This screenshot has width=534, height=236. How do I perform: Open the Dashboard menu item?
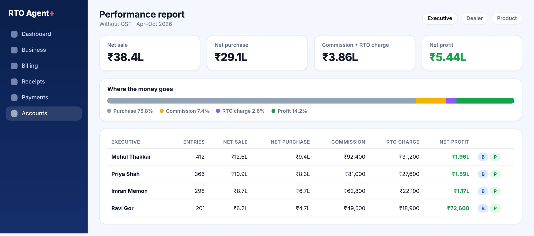44,34
